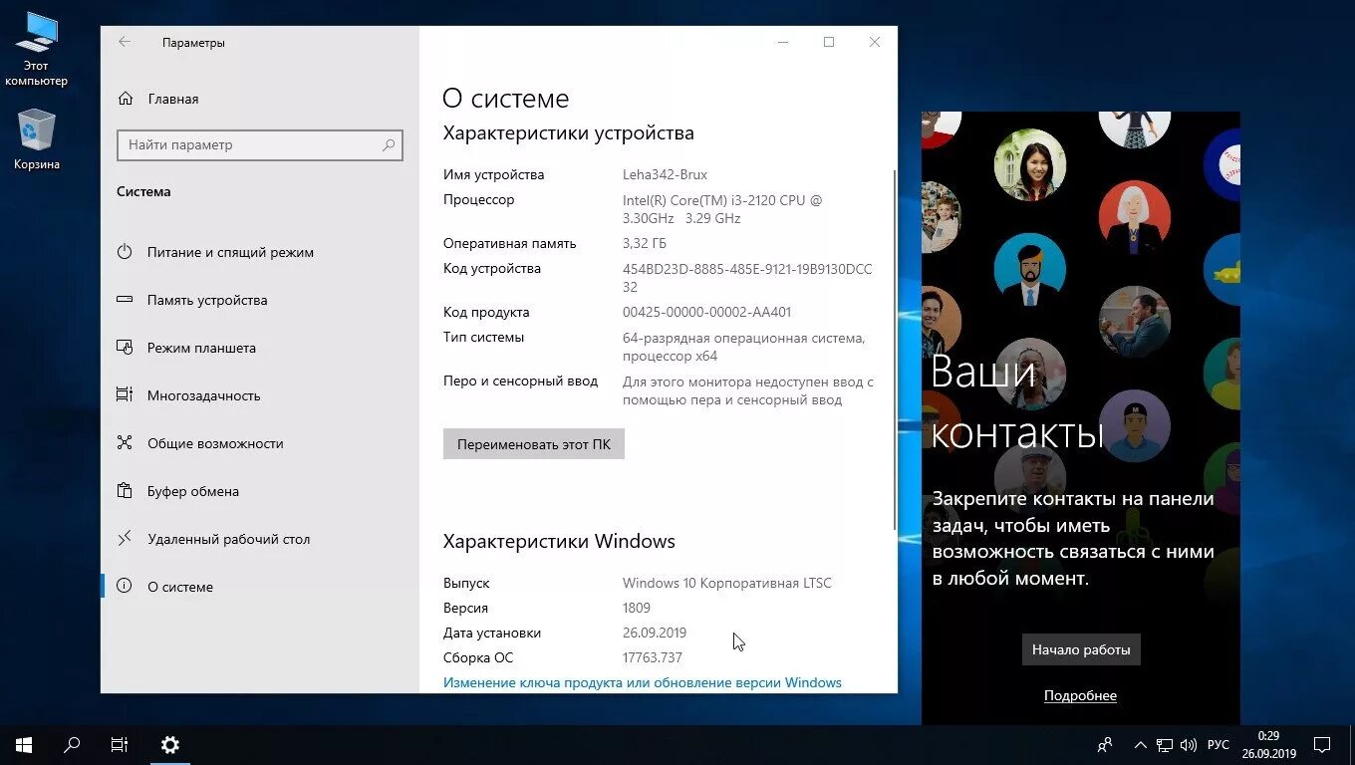
Task: Click bearded man avatar on blue circle
Action: coord(1030,268)
